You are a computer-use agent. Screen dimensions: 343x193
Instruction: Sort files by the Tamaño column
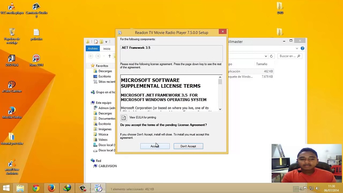tap(262, 64)
